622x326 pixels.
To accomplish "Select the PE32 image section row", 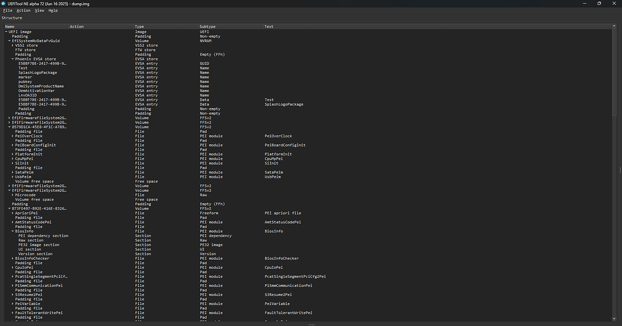I will [38, 245].
